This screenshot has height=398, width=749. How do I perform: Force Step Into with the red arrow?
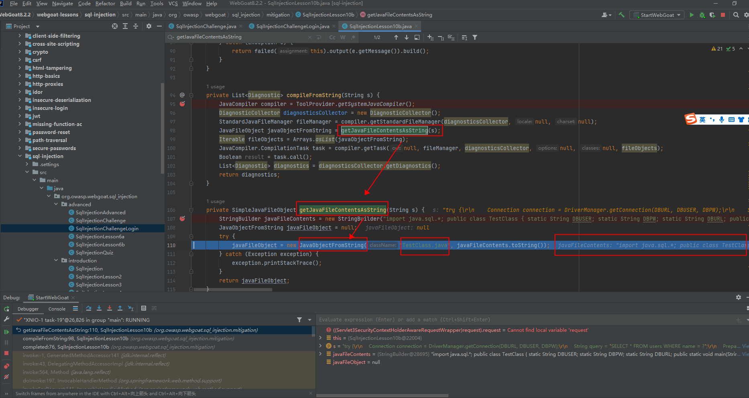[110, 308]
